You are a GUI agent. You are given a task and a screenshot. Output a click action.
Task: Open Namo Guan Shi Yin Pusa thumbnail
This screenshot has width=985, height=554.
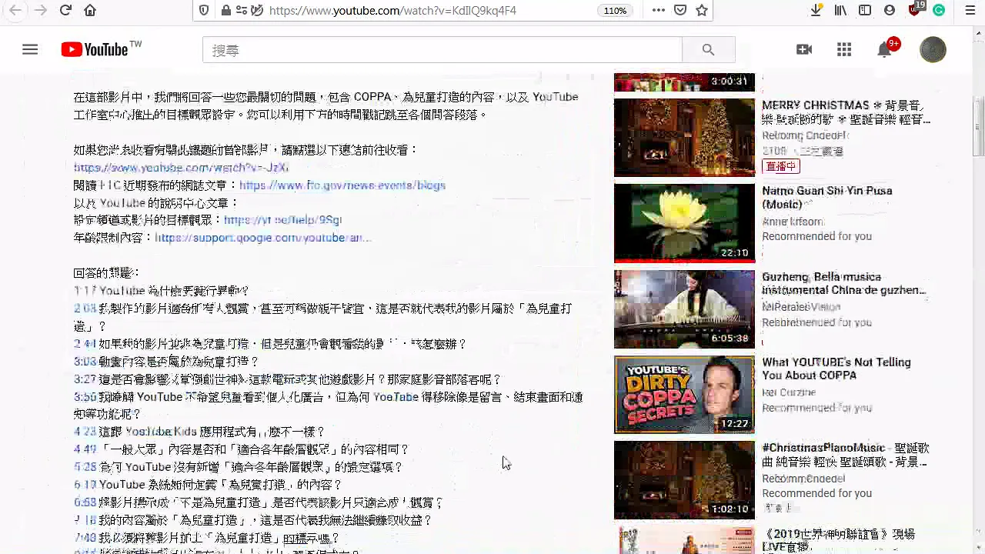coord(684,223)
